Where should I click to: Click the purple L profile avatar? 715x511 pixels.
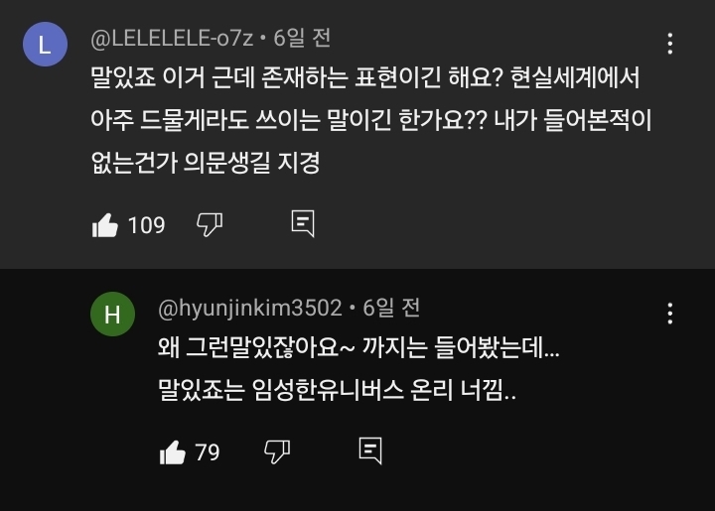point(44,45)
